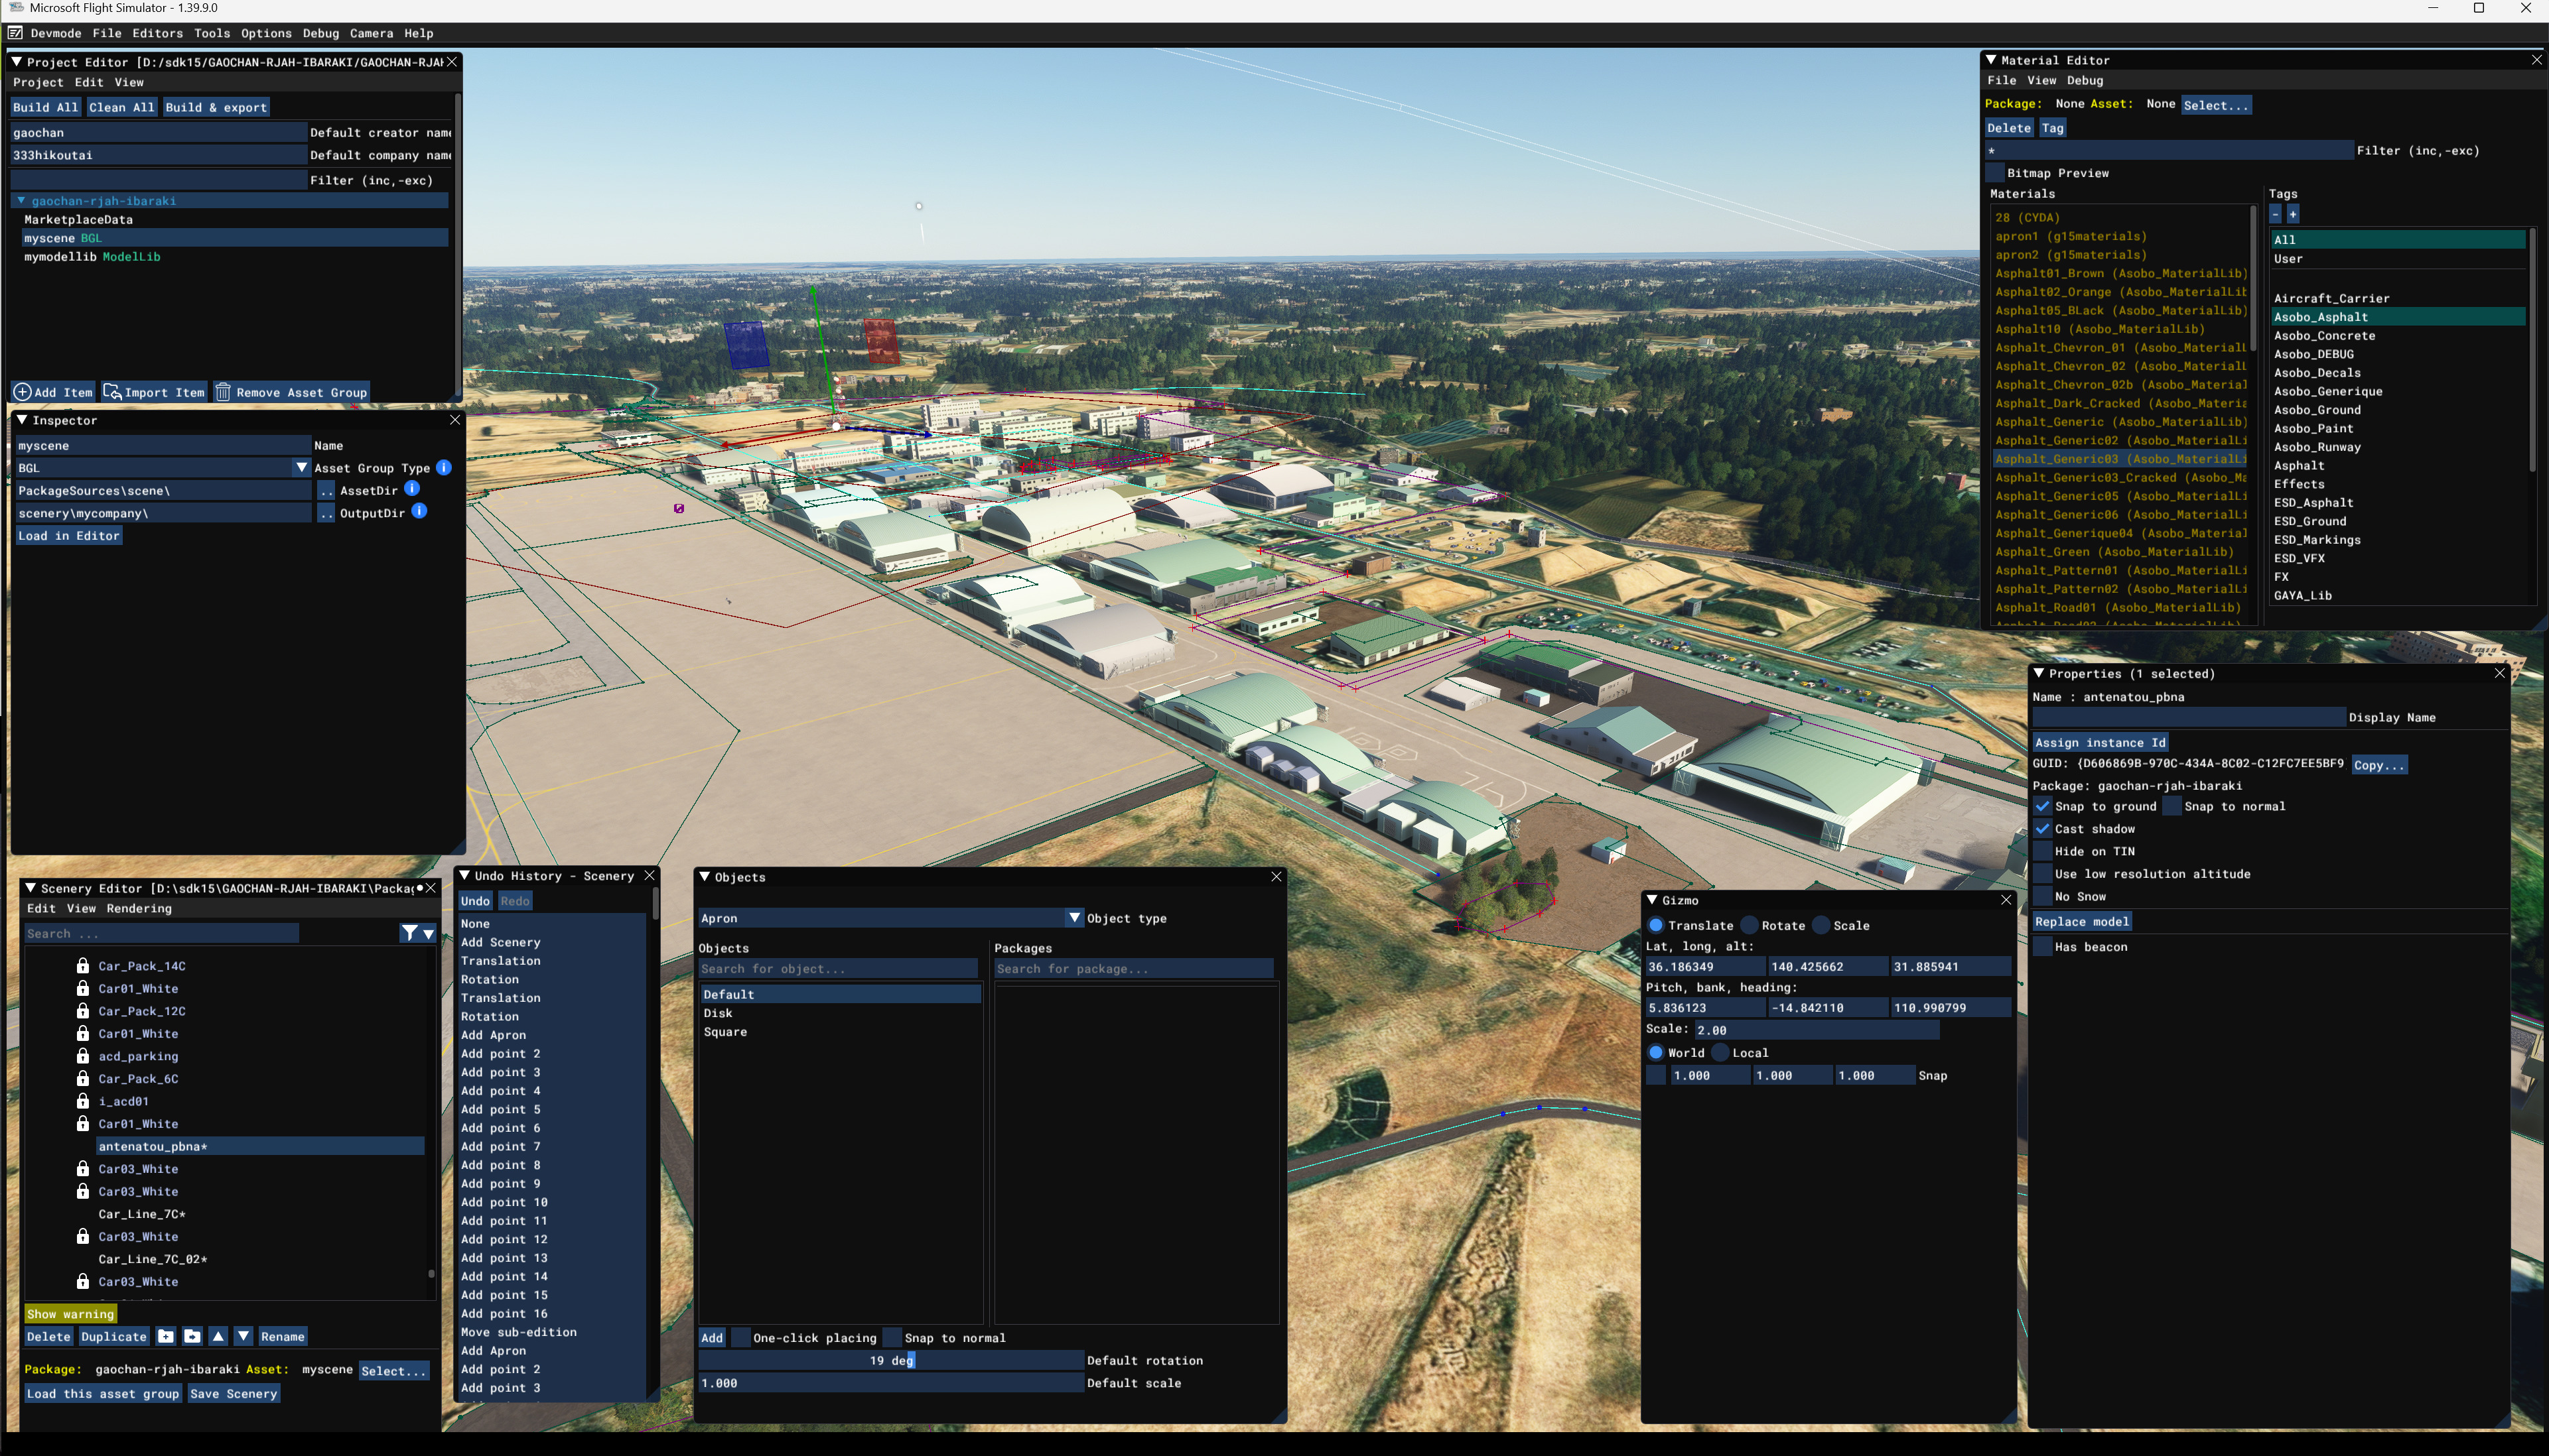
Task: Enable Use low resolution altitude
Action: 2043,874
